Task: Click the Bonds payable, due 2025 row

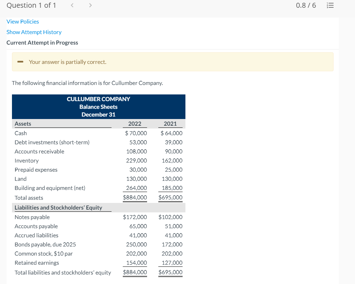Action: 45,244
